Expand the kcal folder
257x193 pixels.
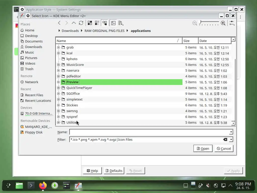58,53
